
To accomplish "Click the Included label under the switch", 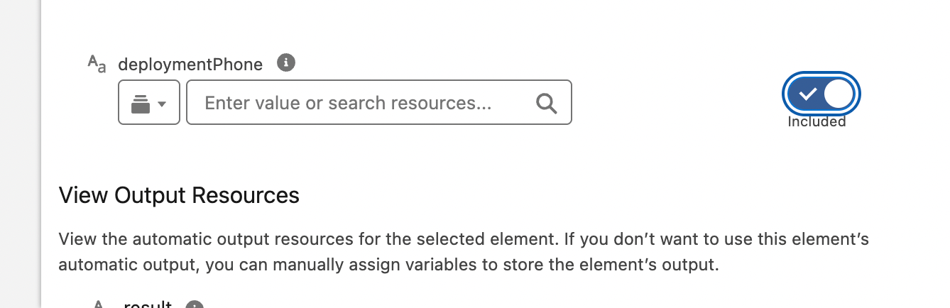I will pyautogui.click(x=817, y=122).
